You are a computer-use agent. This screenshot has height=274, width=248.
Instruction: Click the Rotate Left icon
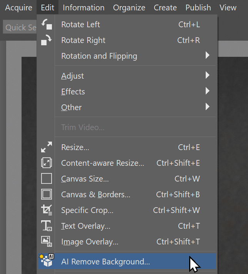[47, 25]
